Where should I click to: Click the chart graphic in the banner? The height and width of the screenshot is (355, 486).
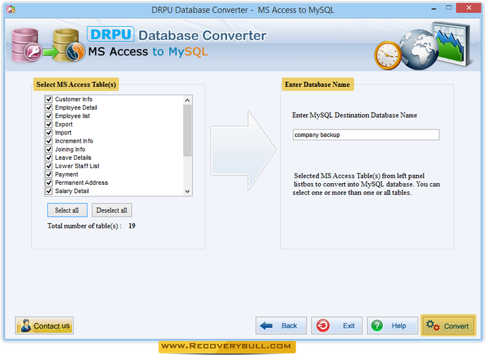(x=452, y=44)
